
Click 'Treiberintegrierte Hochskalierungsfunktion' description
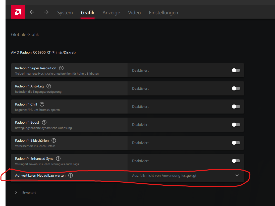click(x=57, y=74)
